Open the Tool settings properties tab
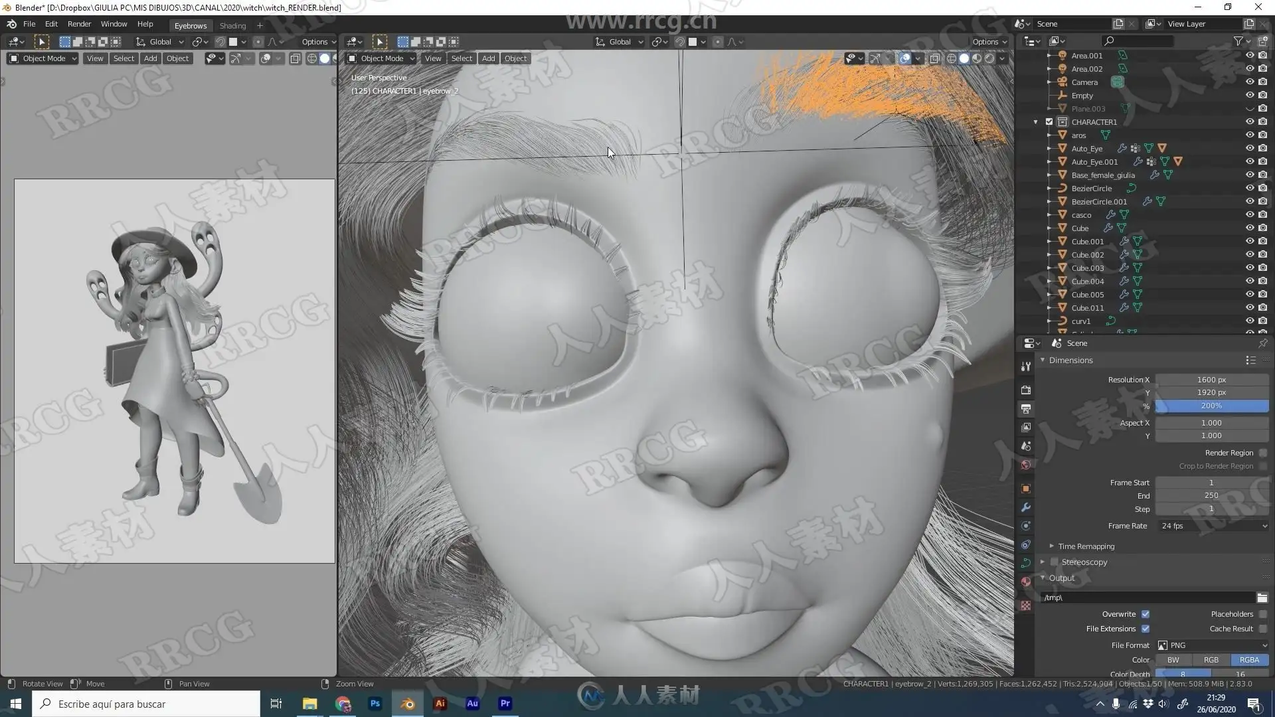Image resolution: width=1275 pixels, height=717 pixels. click(x=1026, y=366)
